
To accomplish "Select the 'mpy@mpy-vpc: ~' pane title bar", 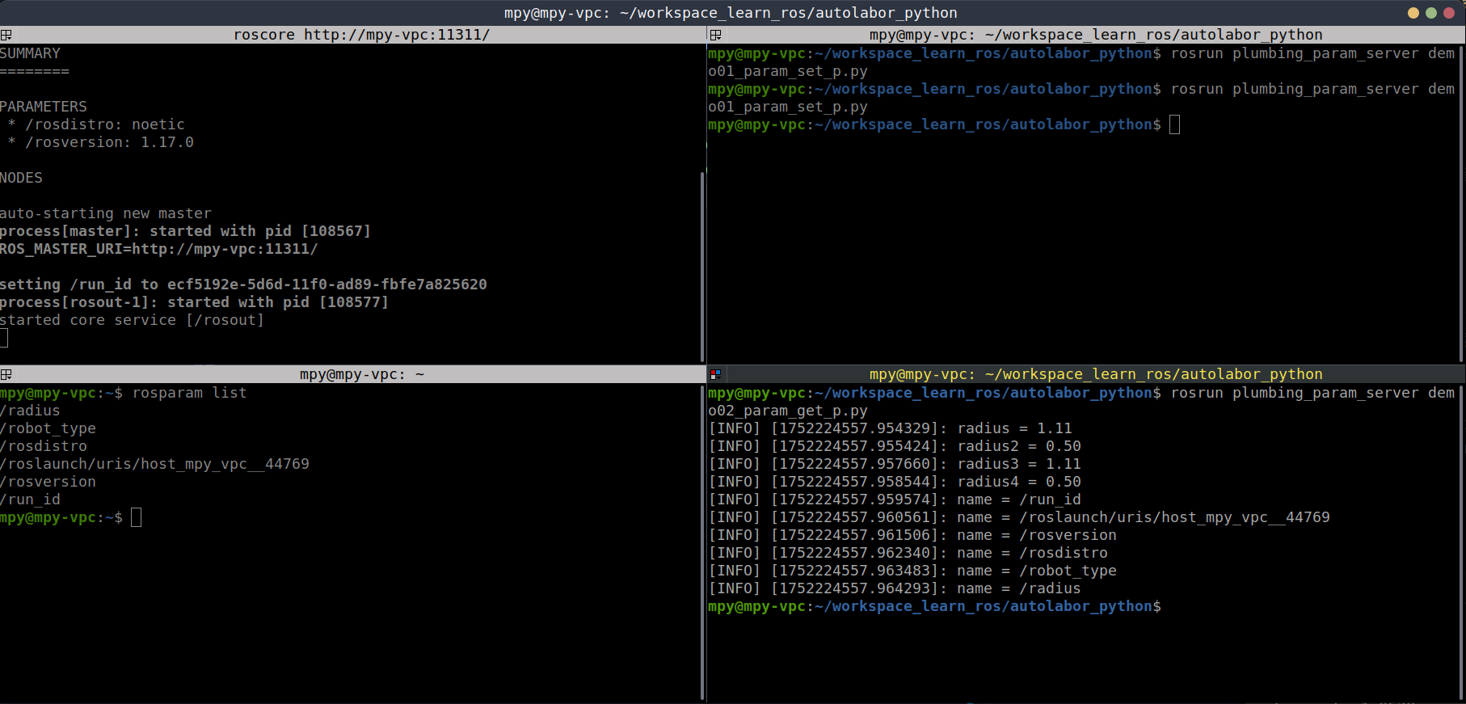I will click(x=361, y=374).
